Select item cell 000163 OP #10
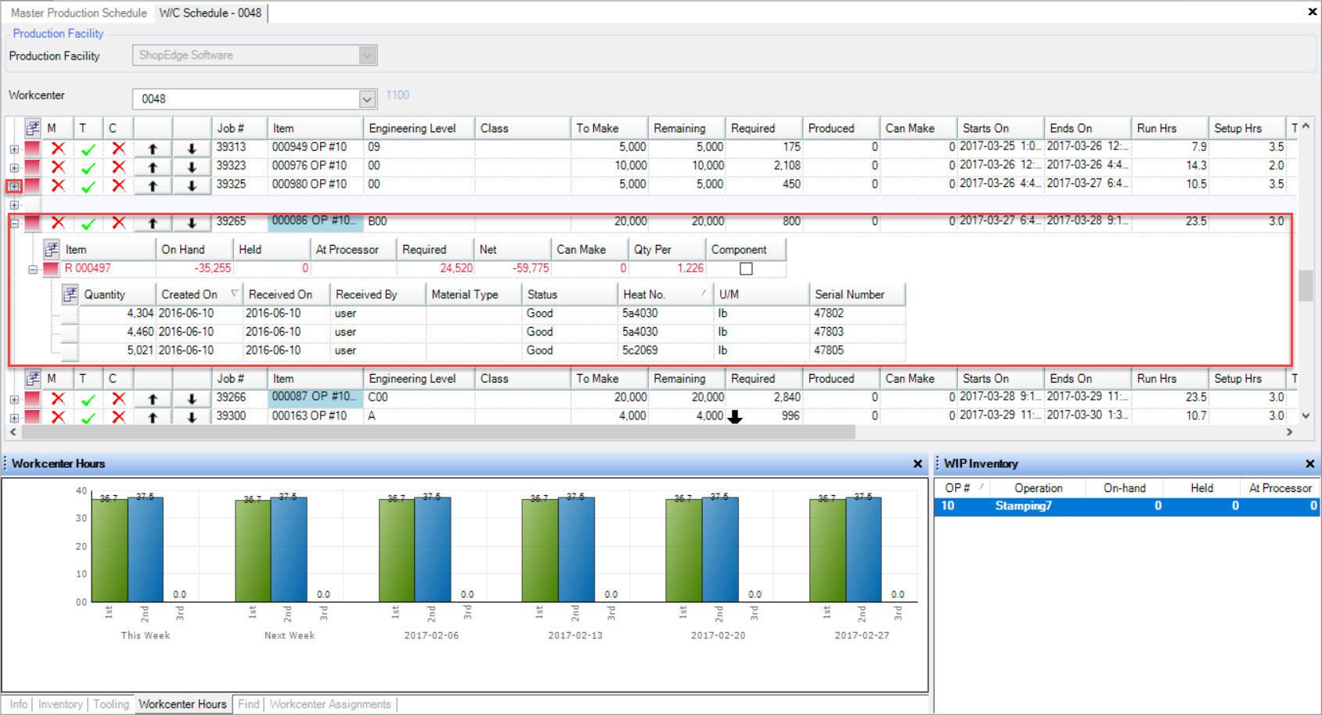 pos(315,415)
